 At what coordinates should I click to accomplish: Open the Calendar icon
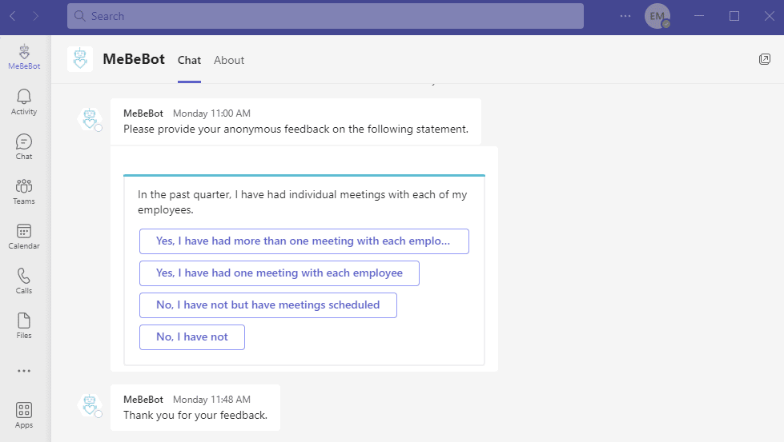(x=24, y=236)
